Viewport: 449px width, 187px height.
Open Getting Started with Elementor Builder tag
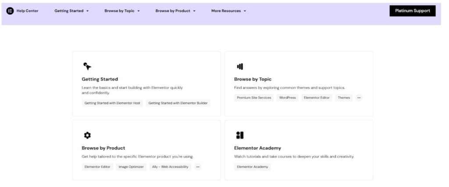pyautogui.click(x=178, y=103)
